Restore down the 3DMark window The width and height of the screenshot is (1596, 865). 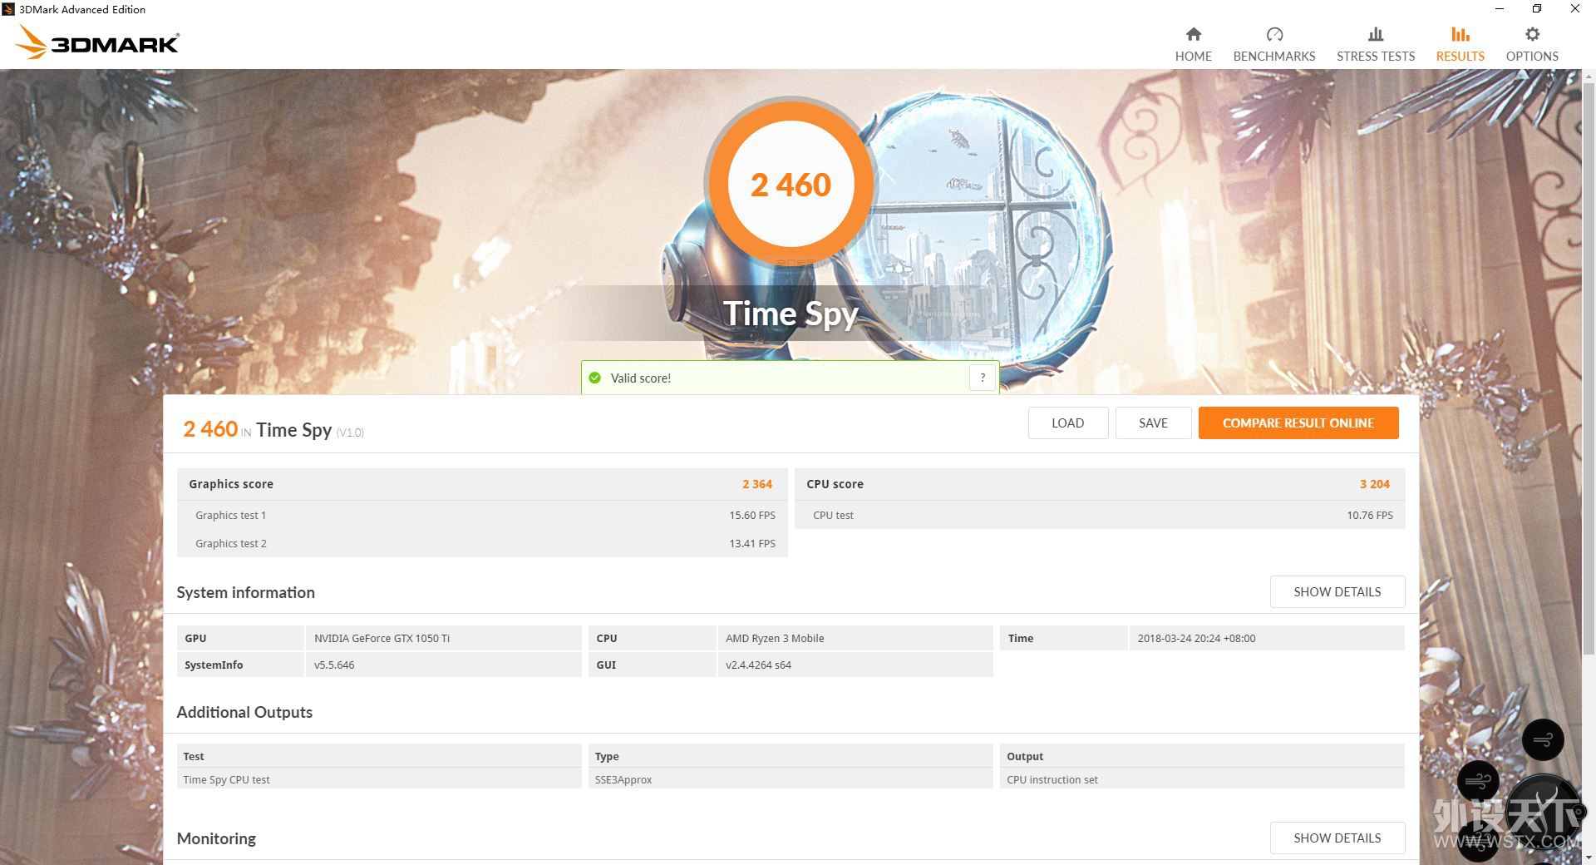click(1537, 9)
